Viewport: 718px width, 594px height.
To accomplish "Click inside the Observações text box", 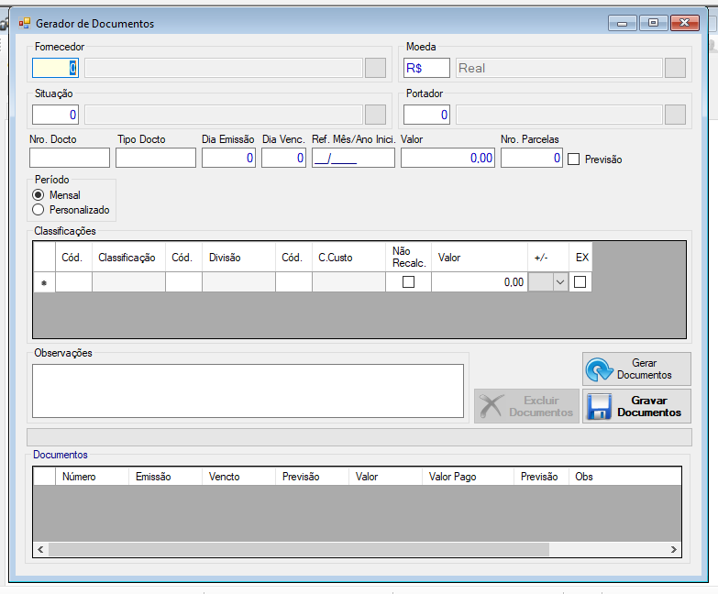I will click(248, 390).
